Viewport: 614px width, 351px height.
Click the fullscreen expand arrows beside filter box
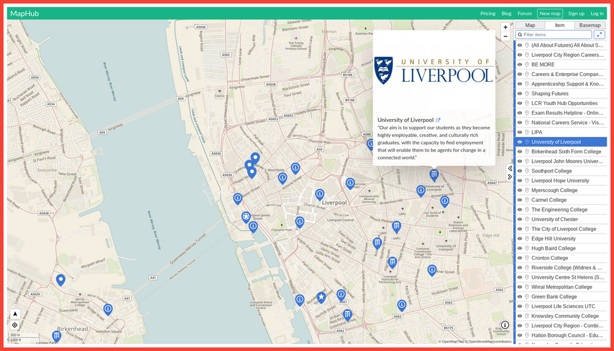click(x=599, y=34)
